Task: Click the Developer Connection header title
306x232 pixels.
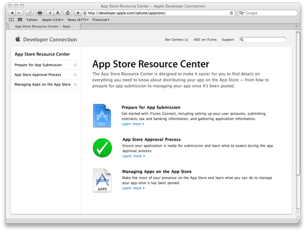Action: point(50,39)
